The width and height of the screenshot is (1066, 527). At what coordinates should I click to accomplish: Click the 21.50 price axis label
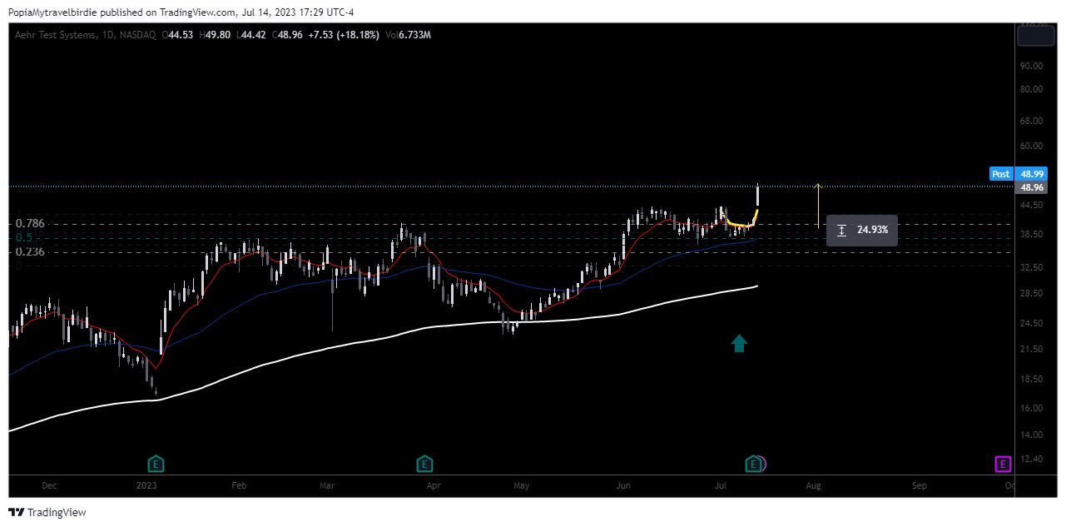pos(1032,350)
